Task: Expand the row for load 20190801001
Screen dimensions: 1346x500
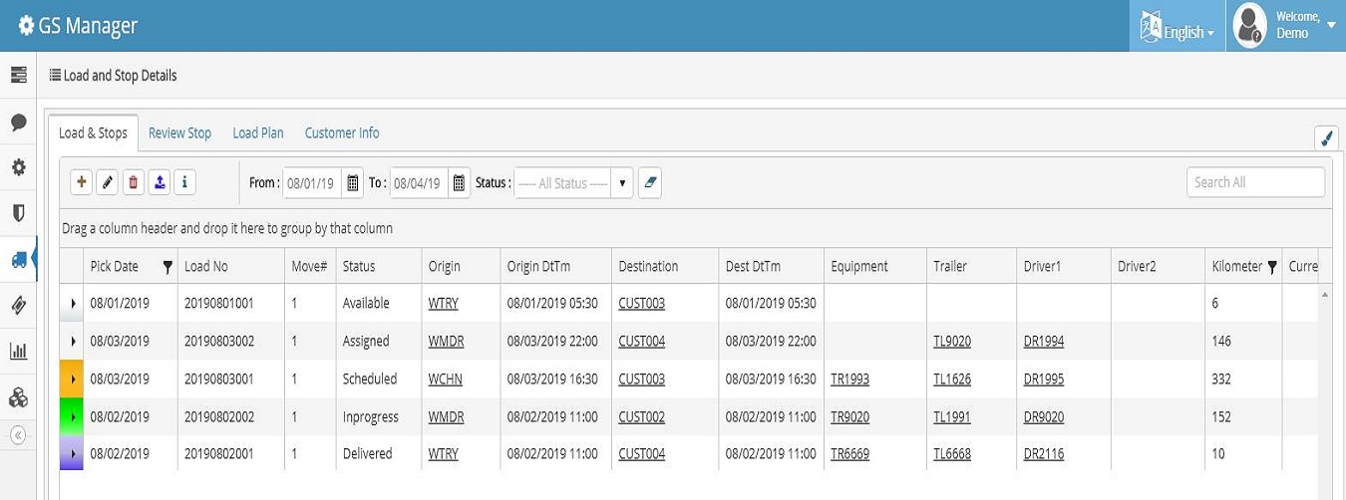Action: 73,303
